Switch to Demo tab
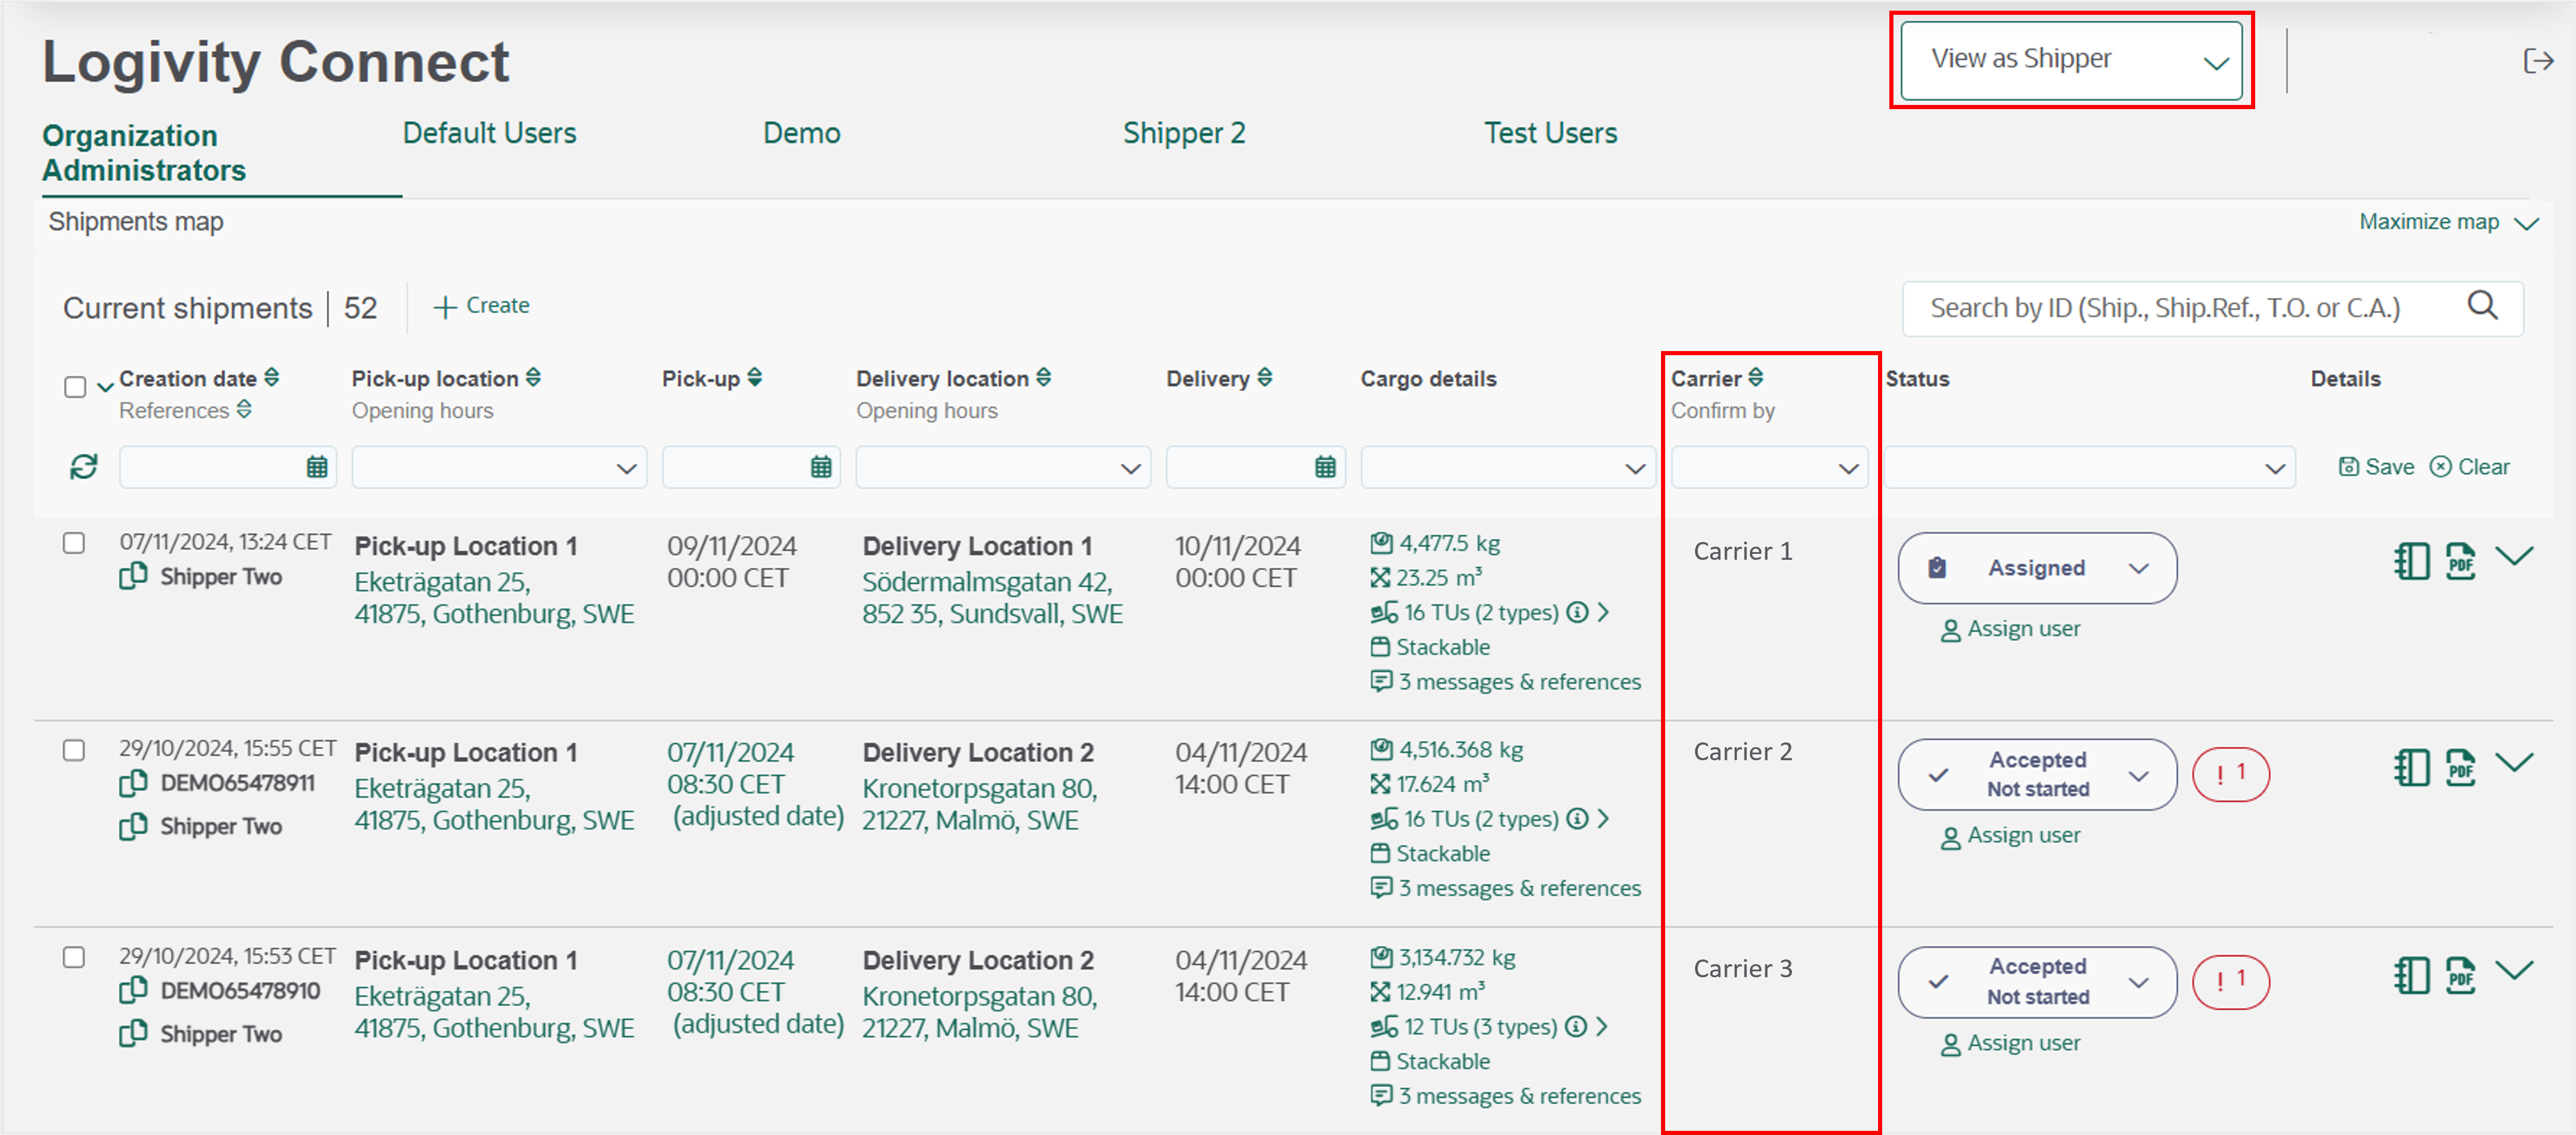Screen dimensions: 2576x1135 click(801, 133)
